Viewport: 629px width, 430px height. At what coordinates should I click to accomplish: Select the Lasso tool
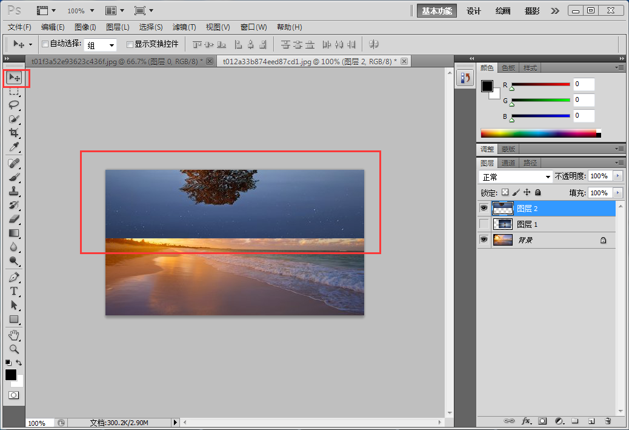14,104
